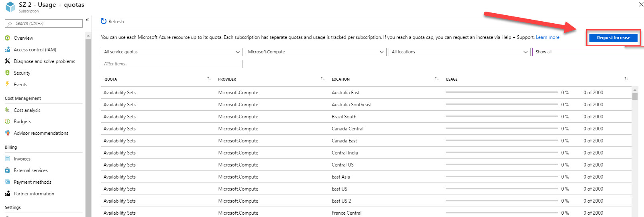Click the LOCATION column header
The width and height of the screenshot is (644, 217).
(340, 79)
